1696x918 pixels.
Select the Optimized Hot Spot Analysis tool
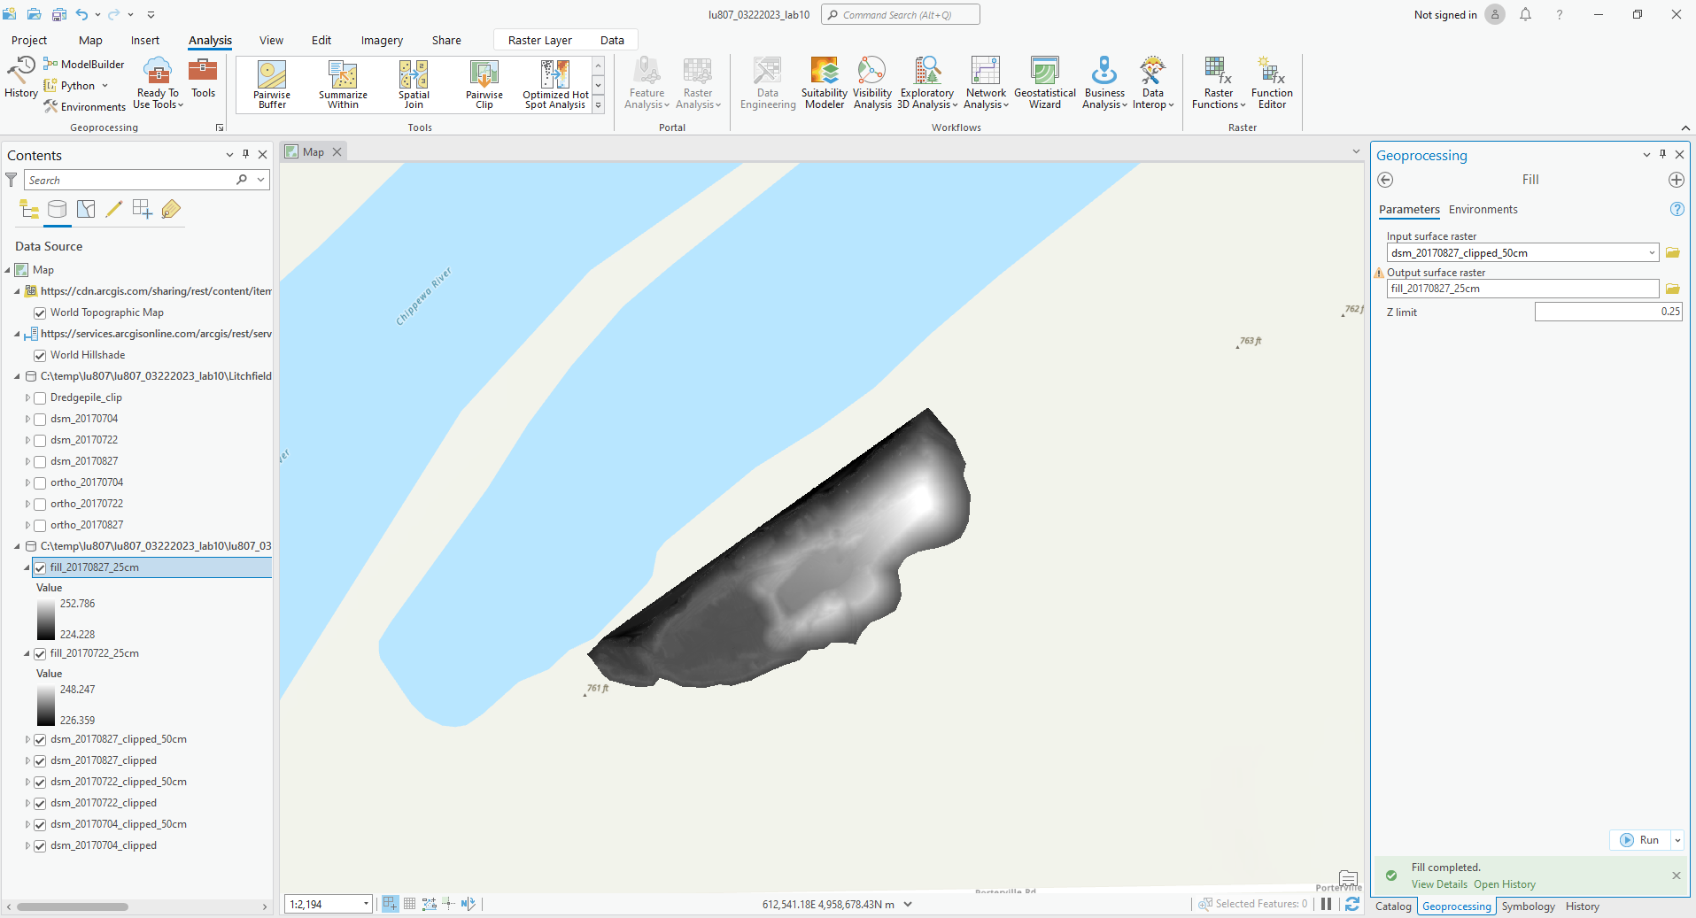[x=555, y=85]
